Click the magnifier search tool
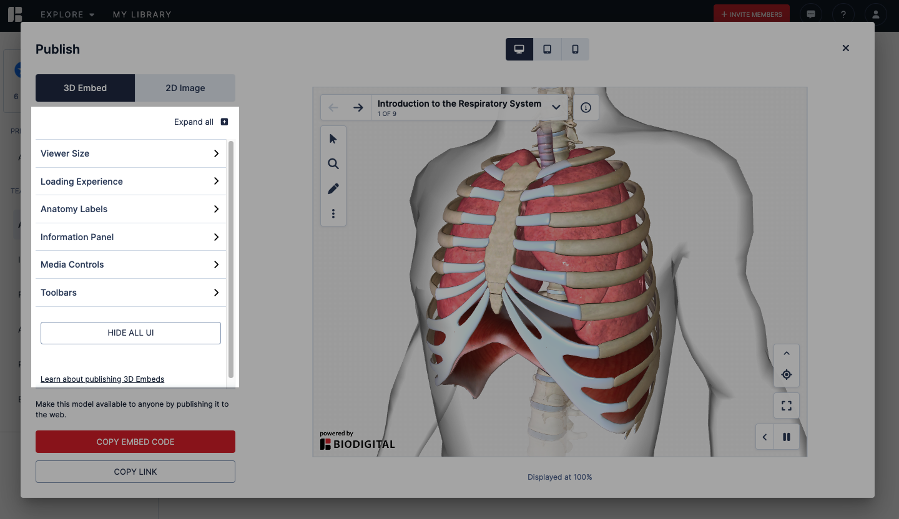 pyautogui.click(x=333, y=164)
